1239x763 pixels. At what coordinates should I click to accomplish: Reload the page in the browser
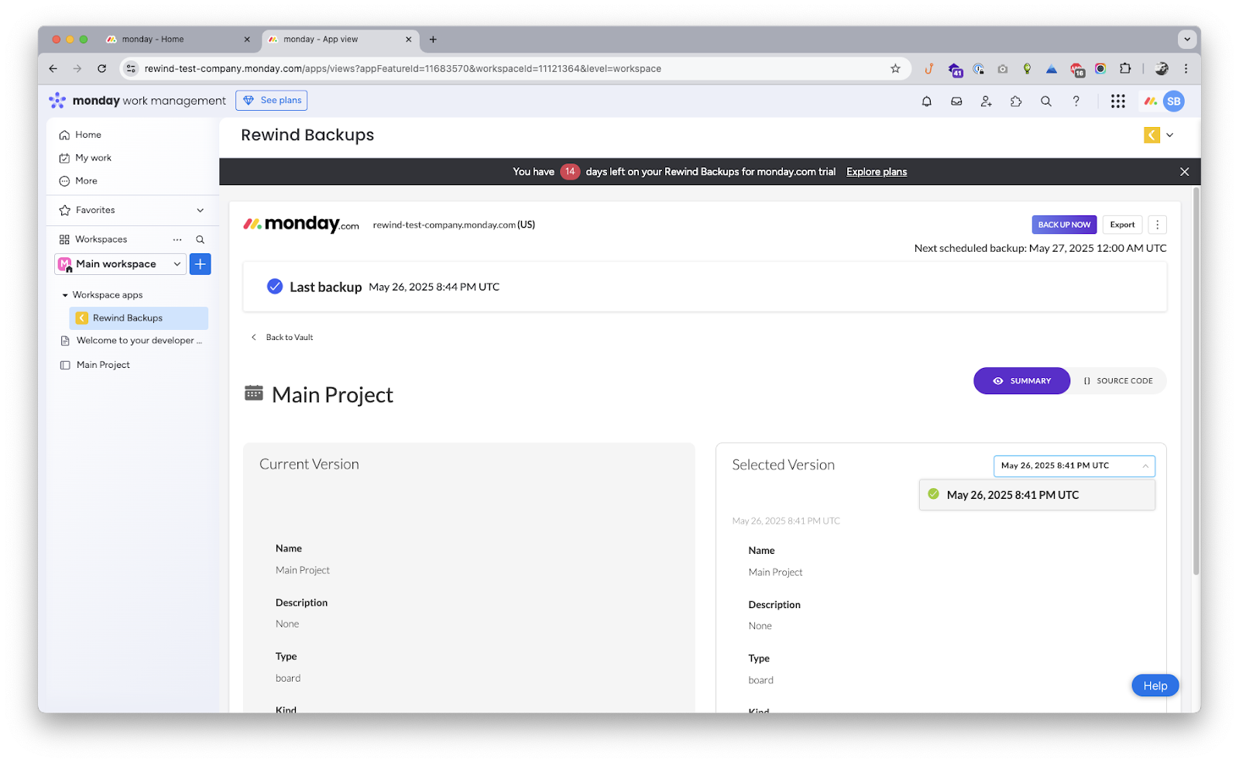[x=101, y=69]
